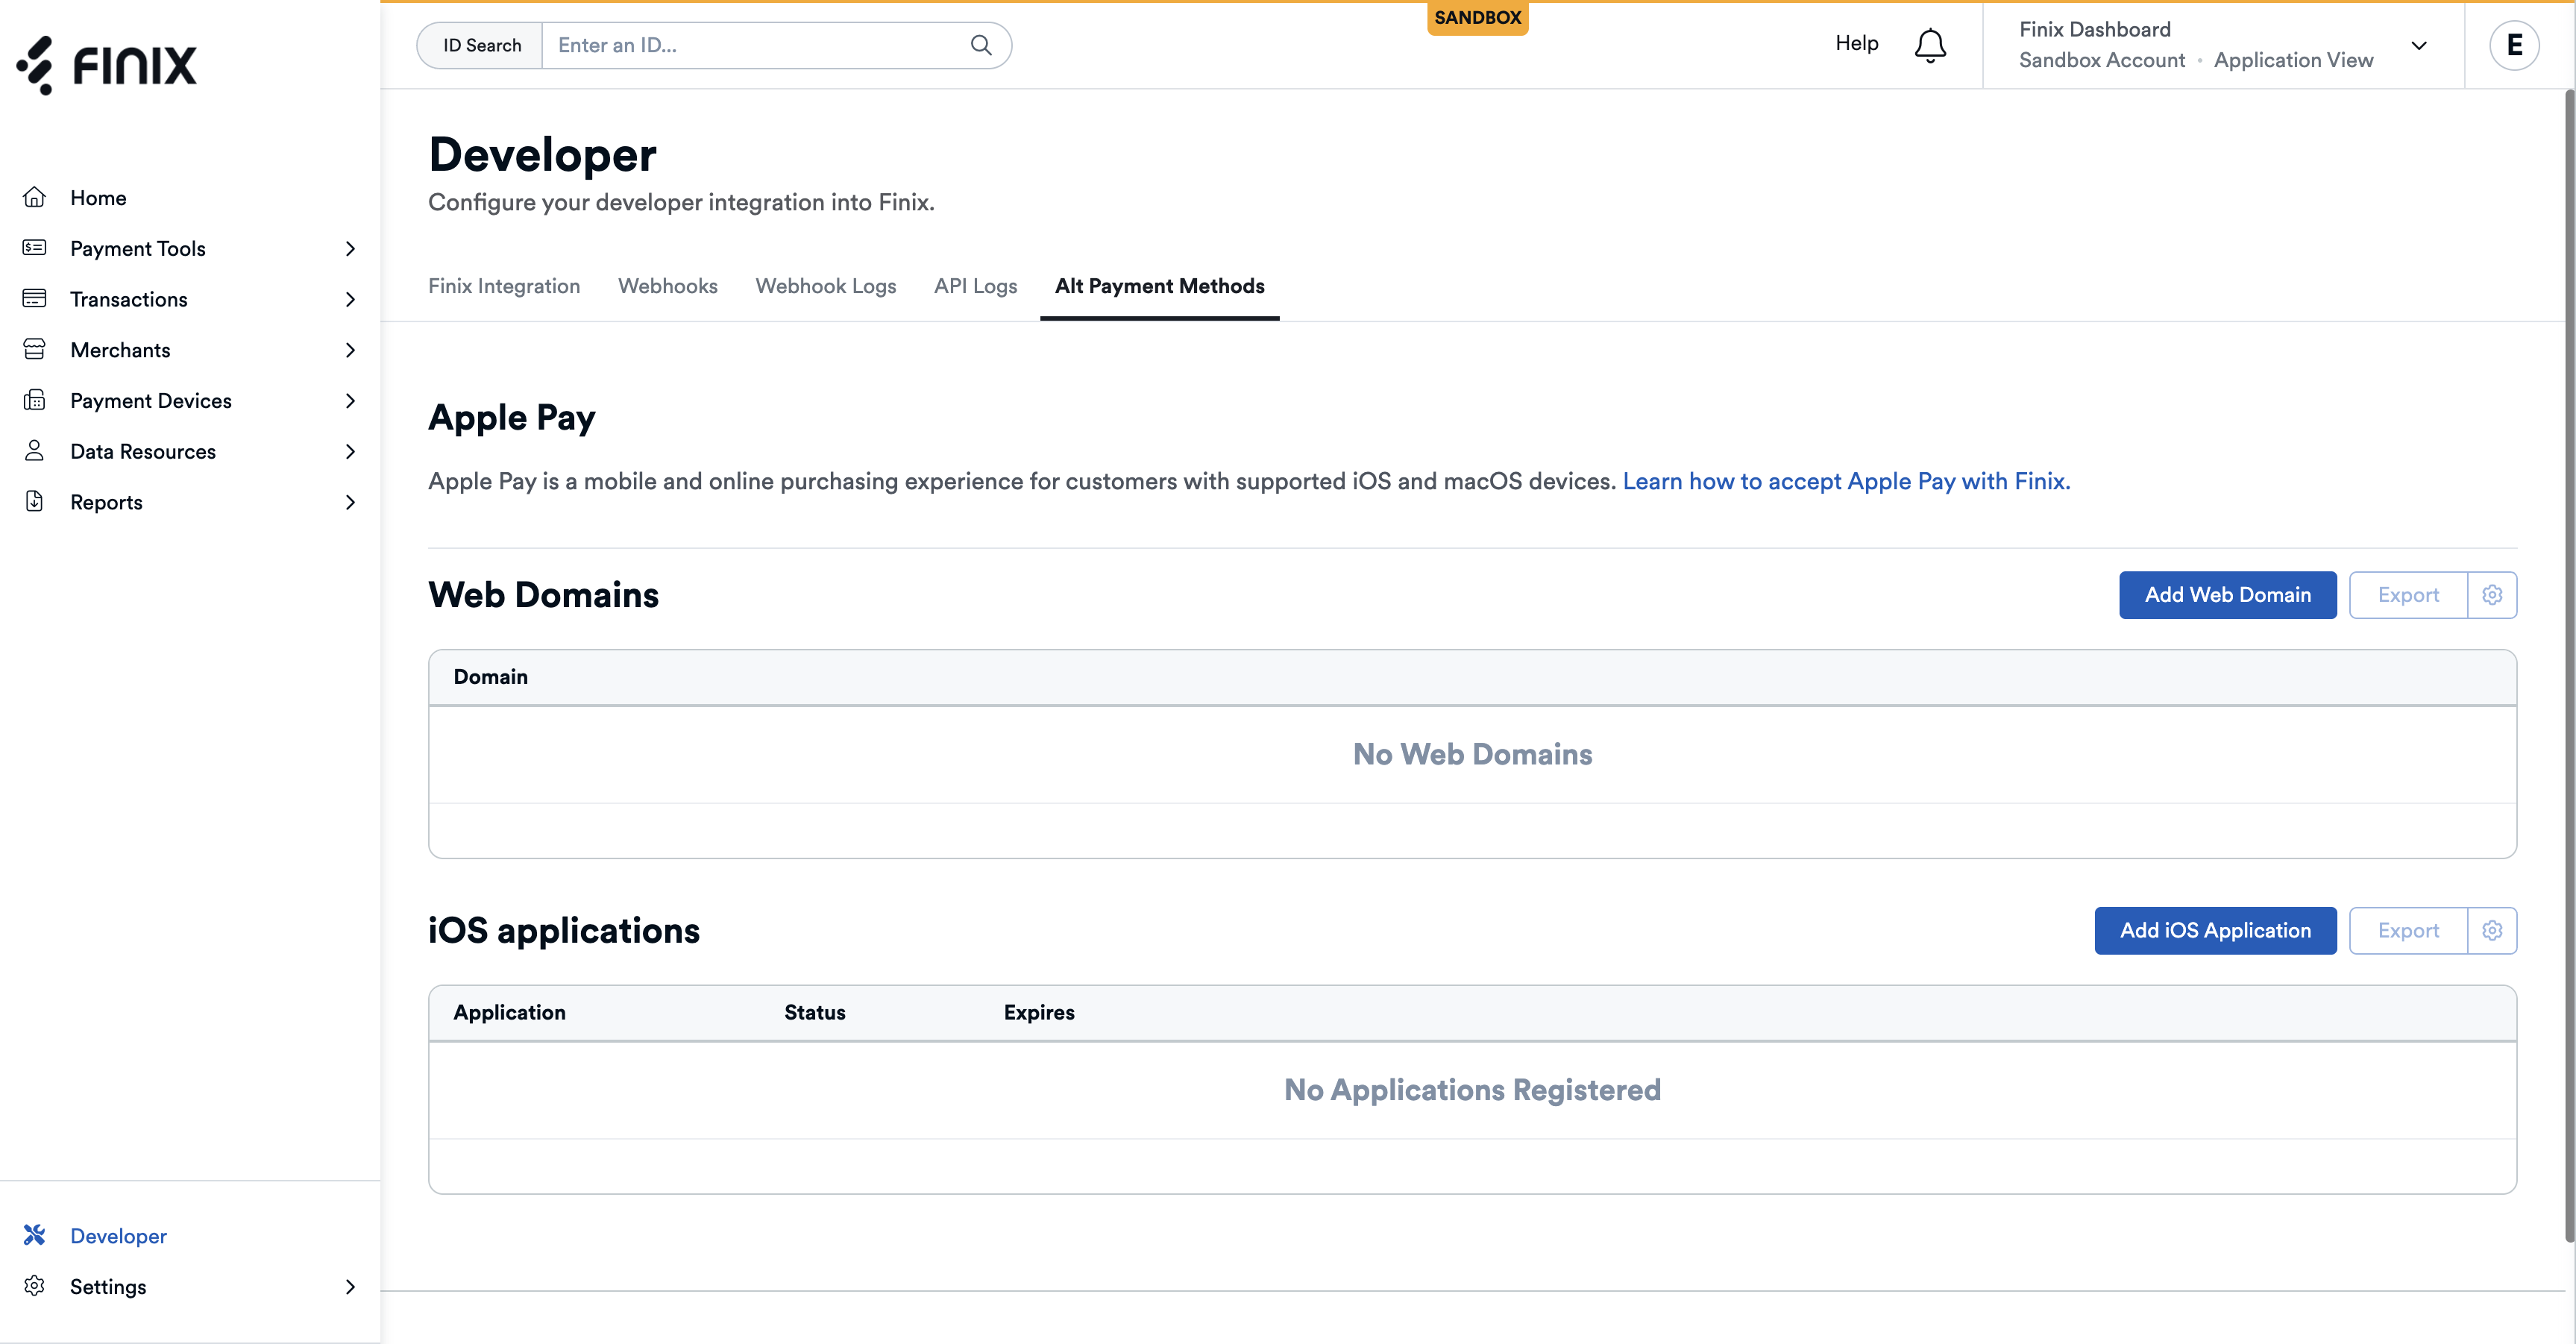Select the Alt Payment Methods tab
Viewport: 2576px width, 1344px height.
1159,286
